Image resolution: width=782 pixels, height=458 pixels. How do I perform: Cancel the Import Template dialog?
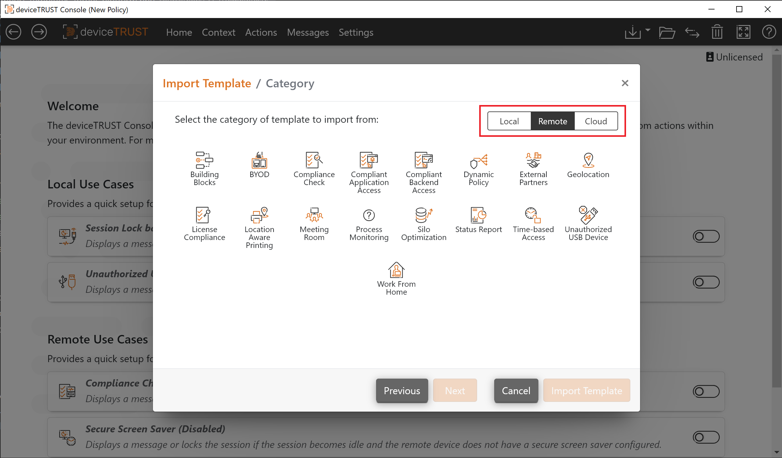tap(516, 391)
